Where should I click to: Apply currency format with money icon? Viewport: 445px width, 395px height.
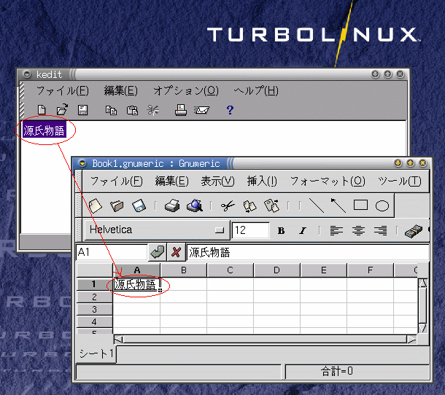(x=413, y=231)
